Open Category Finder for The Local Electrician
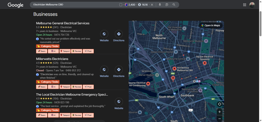Screen dimensions: 262x122 tap(48, 110)
